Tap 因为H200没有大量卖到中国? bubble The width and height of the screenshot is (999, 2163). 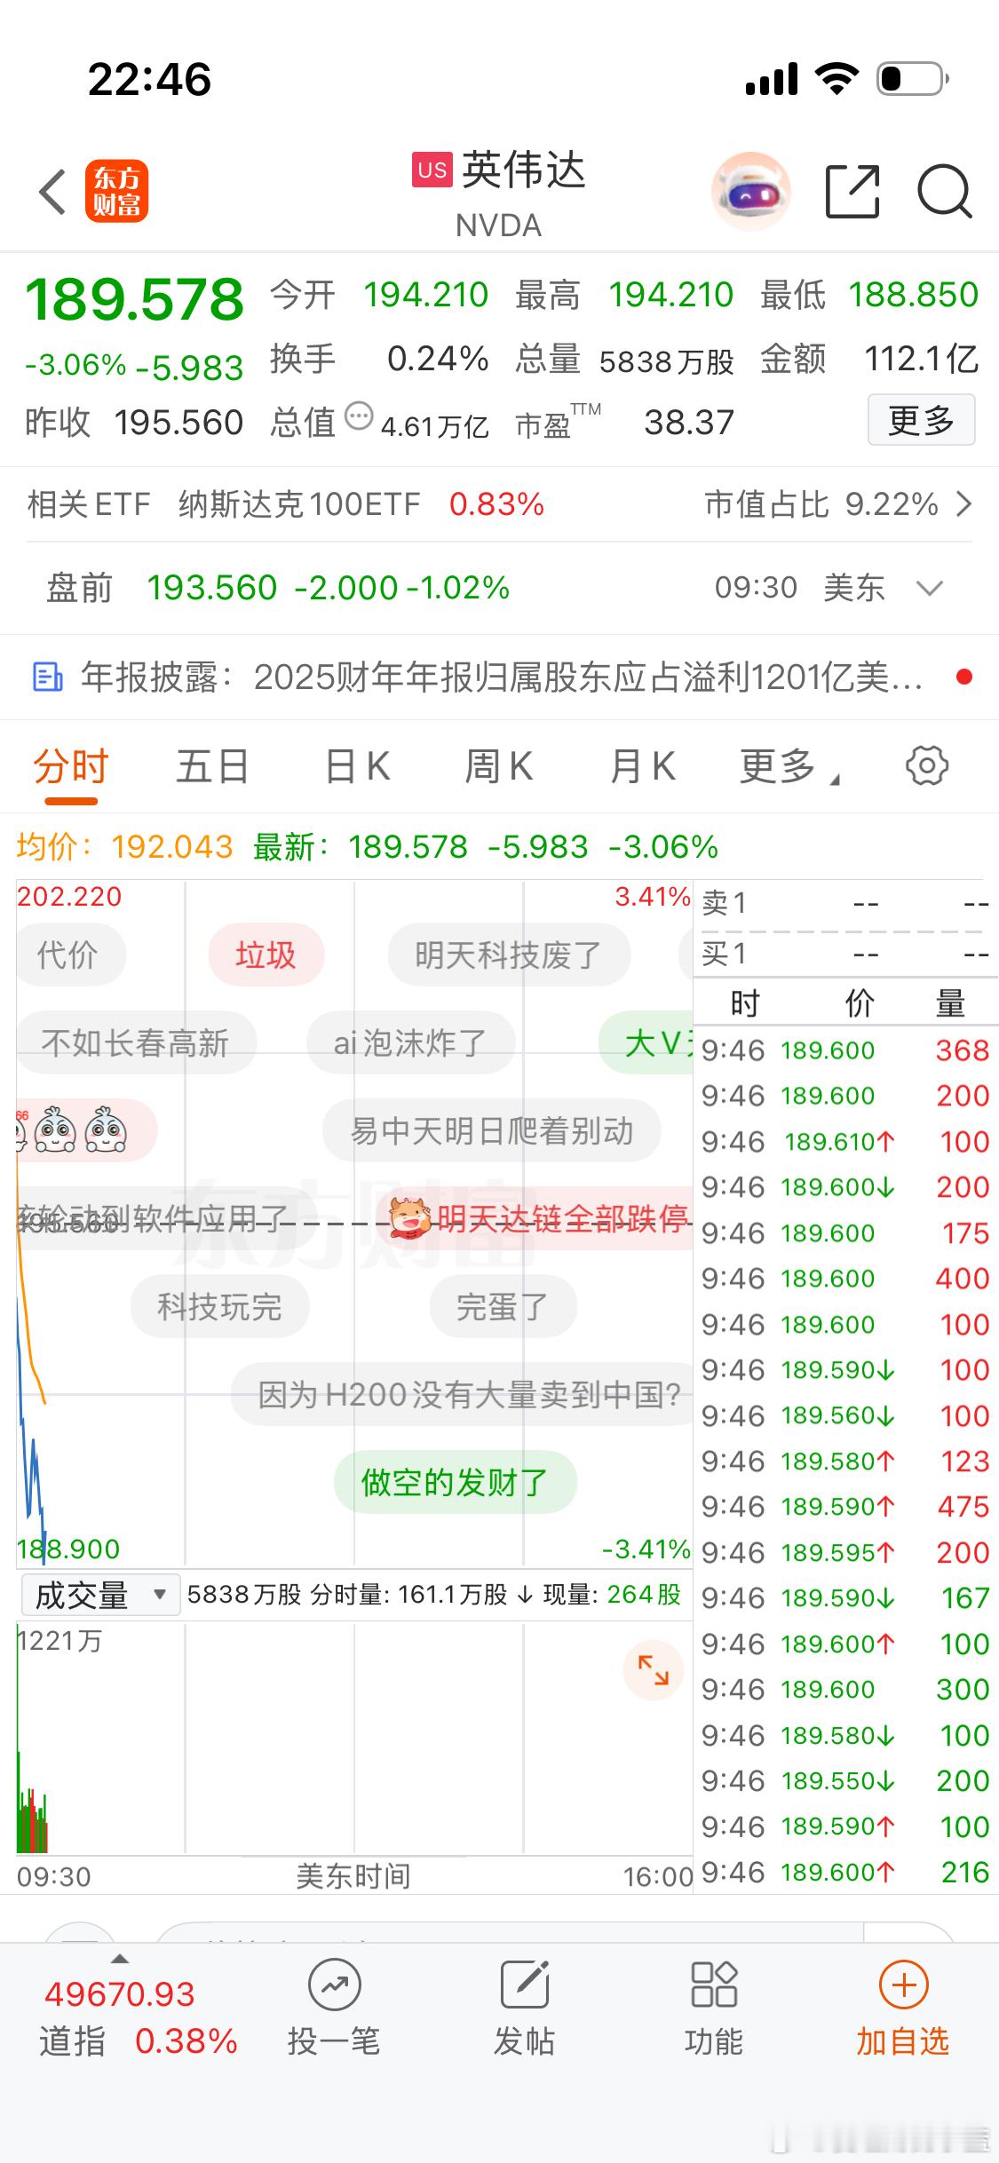[x=463, y=1394]
